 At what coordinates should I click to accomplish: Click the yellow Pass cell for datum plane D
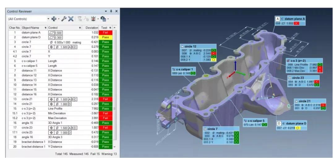[105, 37]
